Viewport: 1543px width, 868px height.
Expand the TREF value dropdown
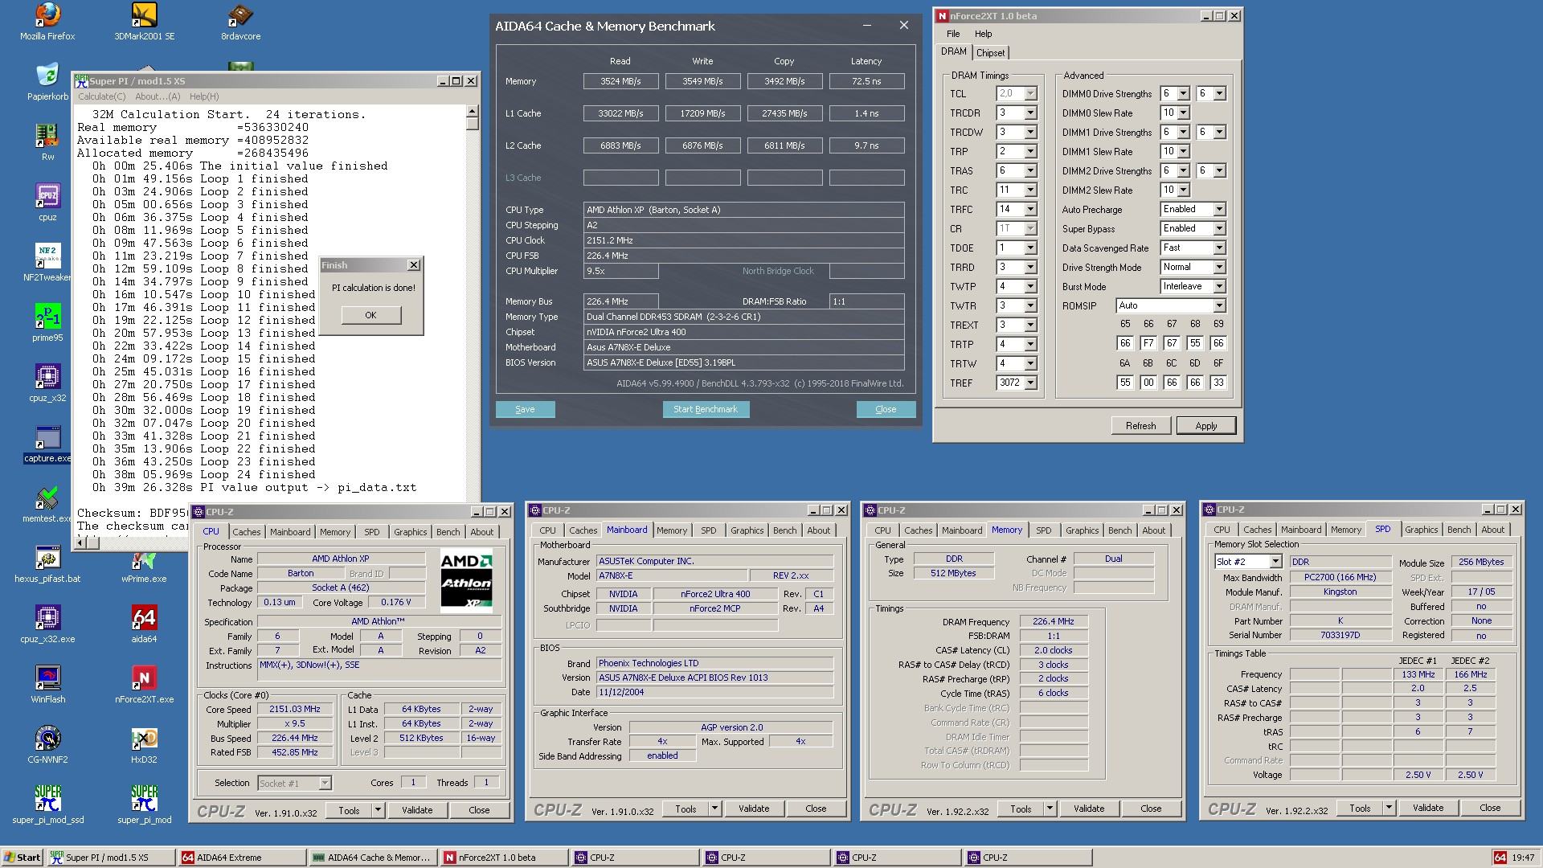1030,383
